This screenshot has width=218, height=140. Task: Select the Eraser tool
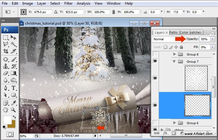point(6,73)
